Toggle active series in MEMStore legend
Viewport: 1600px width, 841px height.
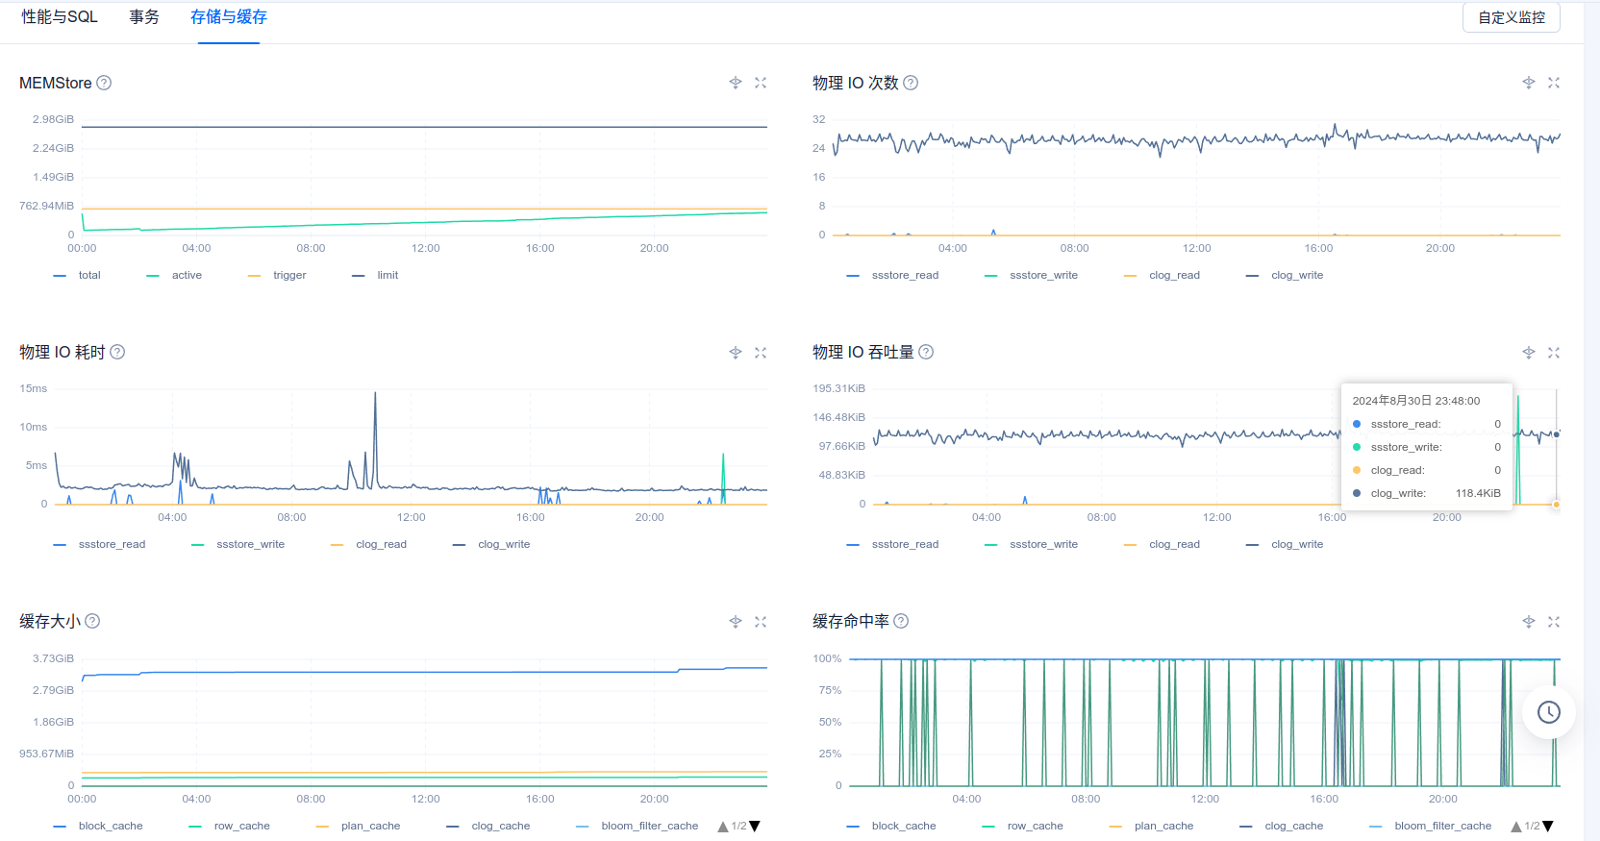pyautogui.click(x=174, y=275)
